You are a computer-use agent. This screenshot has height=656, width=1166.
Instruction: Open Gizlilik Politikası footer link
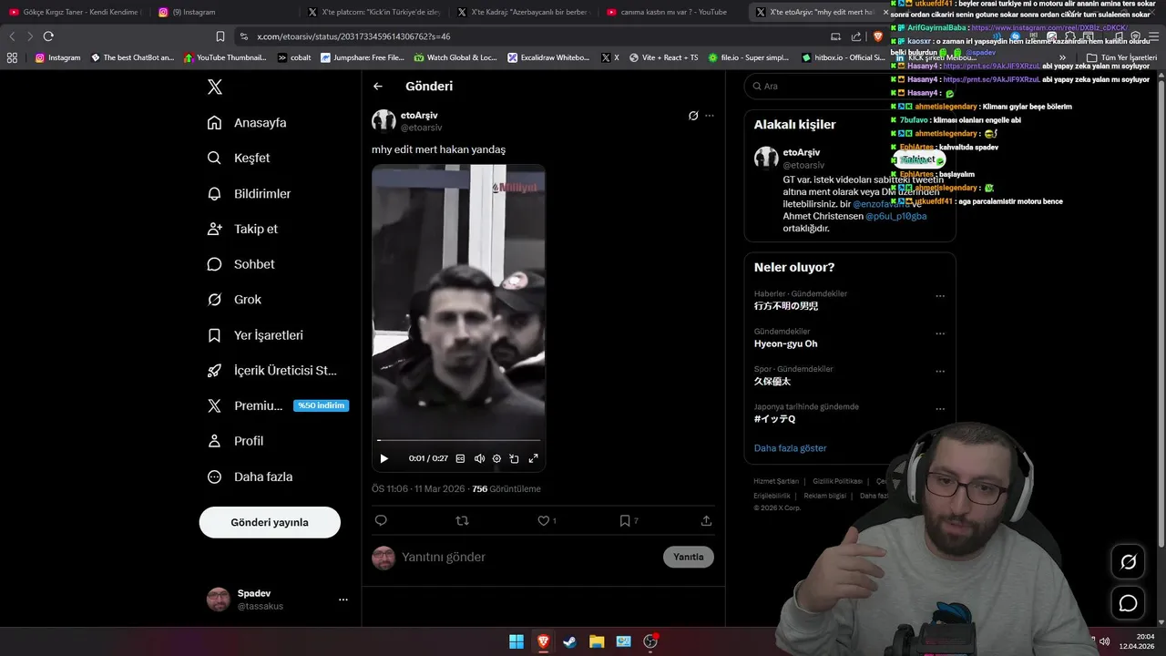tap(837, 481)
